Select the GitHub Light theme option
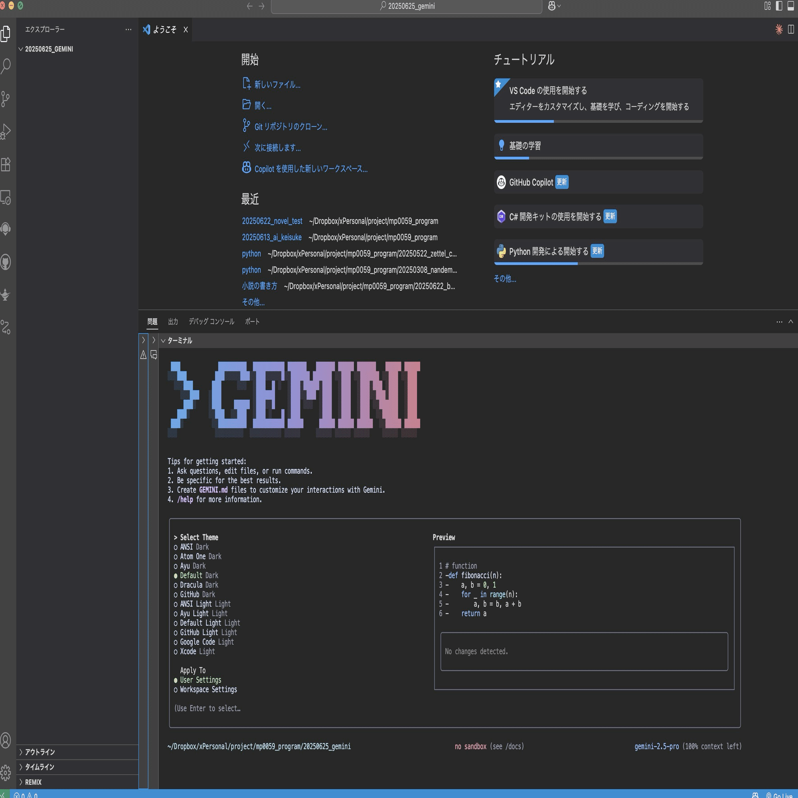The height and width of the screenshot is (798, 798). [x=200, y=632]
